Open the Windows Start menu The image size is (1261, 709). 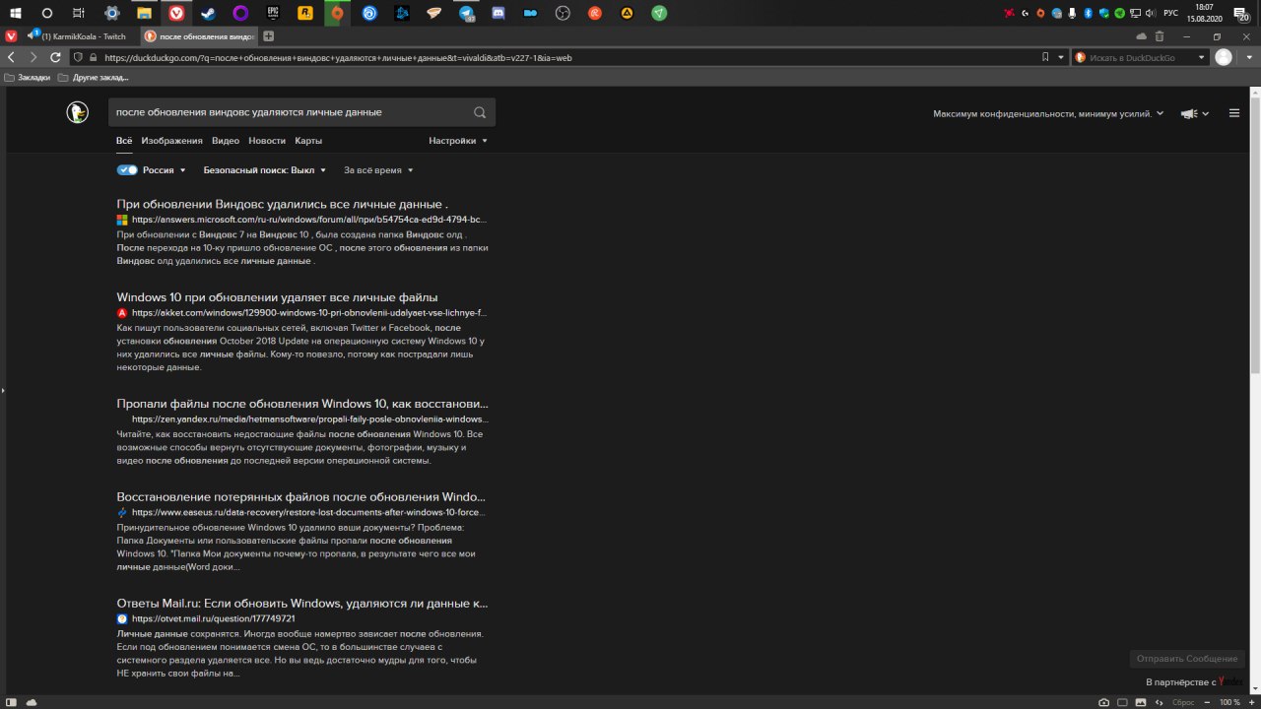15,13
